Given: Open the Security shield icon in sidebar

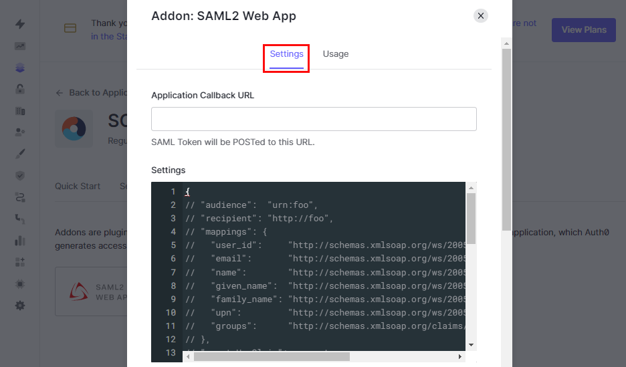Looking at the screenshot, I should (20, 176).
